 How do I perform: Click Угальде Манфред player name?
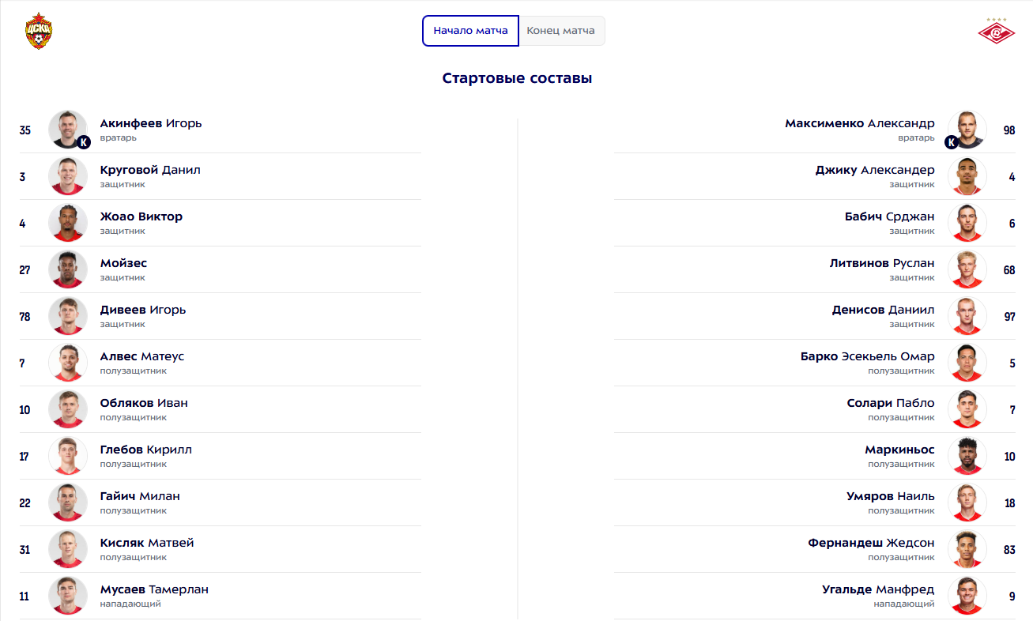[878, 589]
